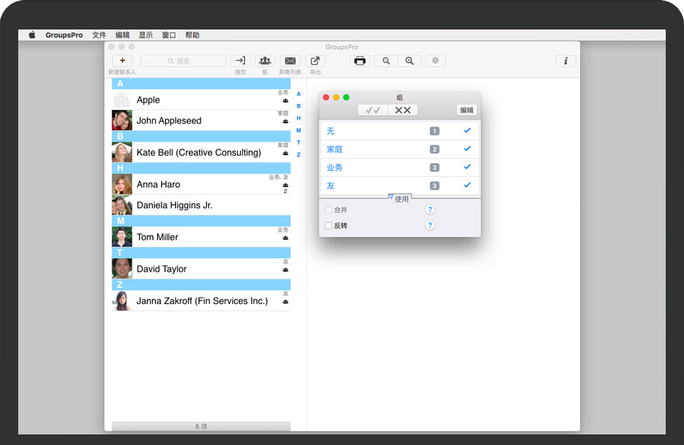Click the assign arrow icon in toolbar
The width and height of the screenshot is (684, 445).
tap(241, 61)
